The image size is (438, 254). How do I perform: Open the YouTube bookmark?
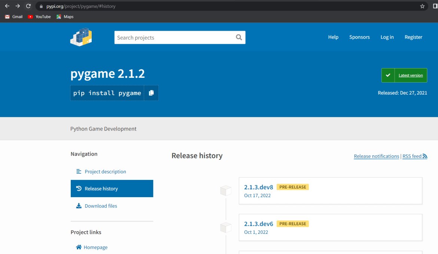click(39, 17)
